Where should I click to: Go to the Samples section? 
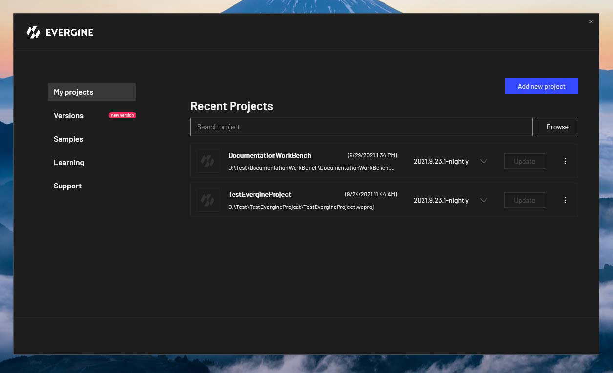tap(68, 139)
